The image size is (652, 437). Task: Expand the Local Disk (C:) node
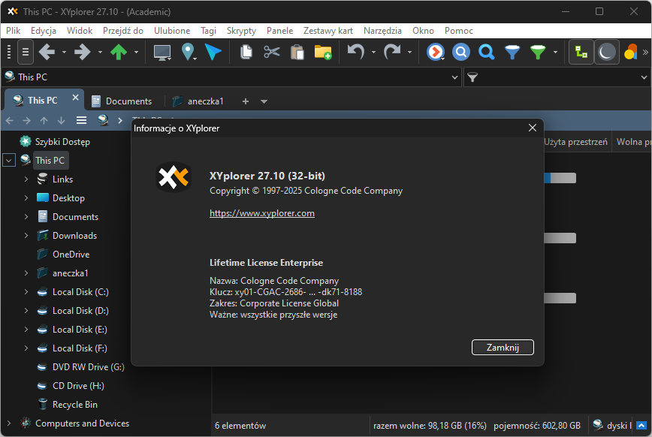pyautogui.click(x=26, y=292)
